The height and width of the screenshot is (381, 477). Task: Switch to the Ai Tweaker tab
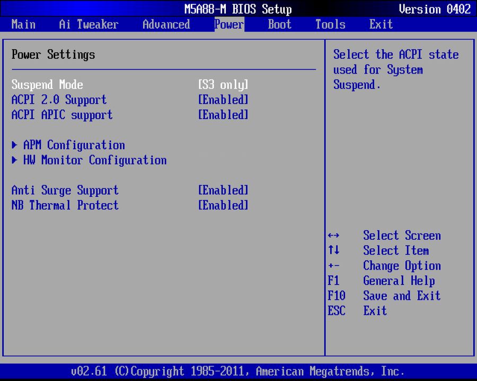pyautogui.click(x=89, y=24)
